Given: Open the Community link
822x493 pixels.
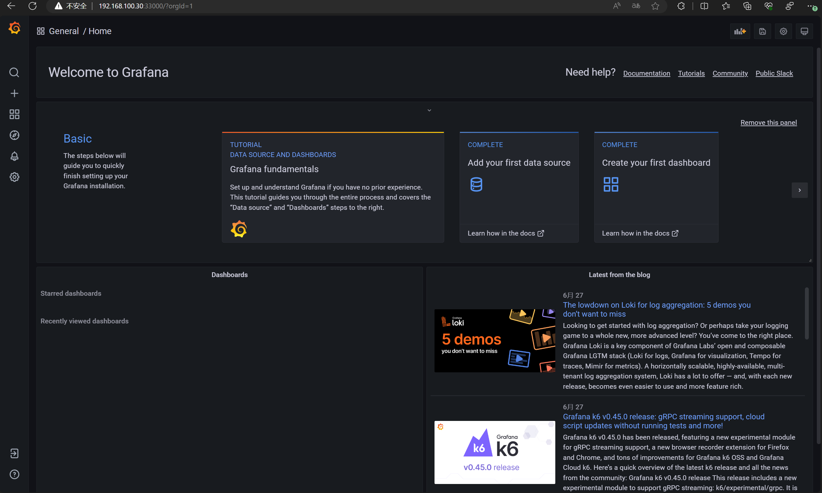Looking at the screenshot, I should (730, 73).
